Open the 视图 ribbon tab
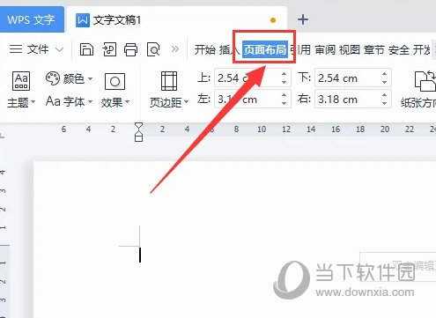This screenshot has height=318, width=436. click(x=350, y=49)
